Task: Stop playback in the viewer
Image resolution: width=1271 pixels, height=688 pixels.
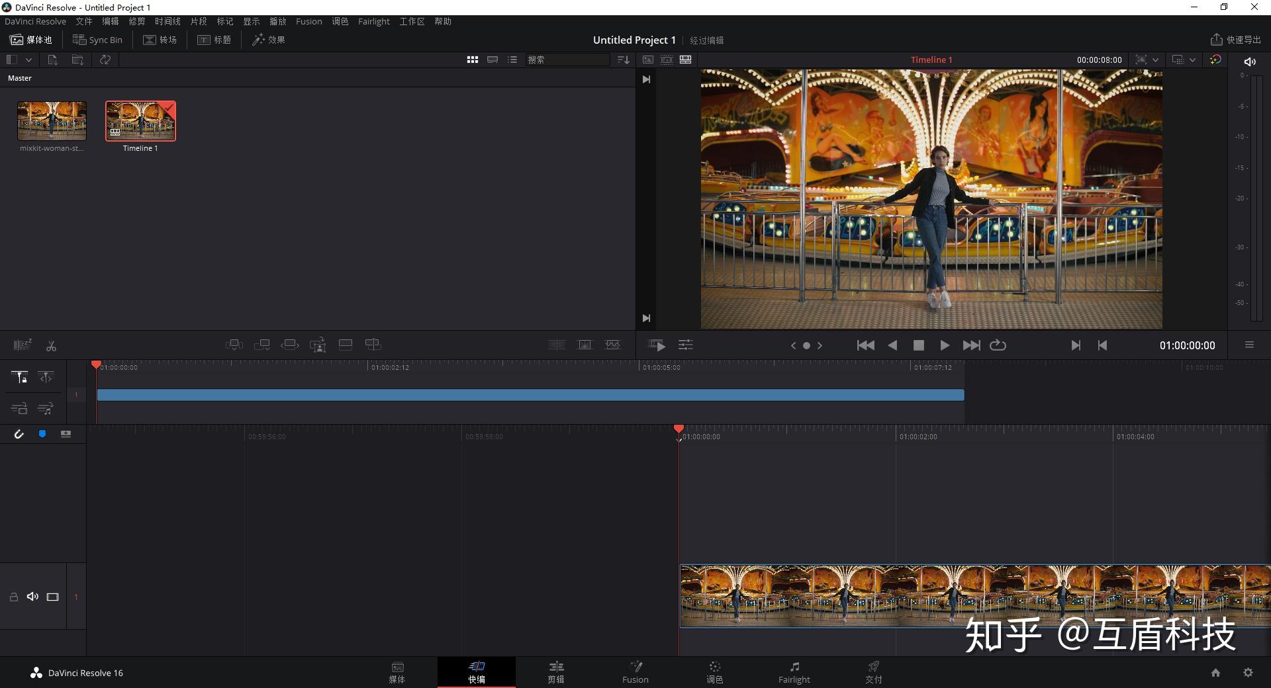Action: [919, 345]
